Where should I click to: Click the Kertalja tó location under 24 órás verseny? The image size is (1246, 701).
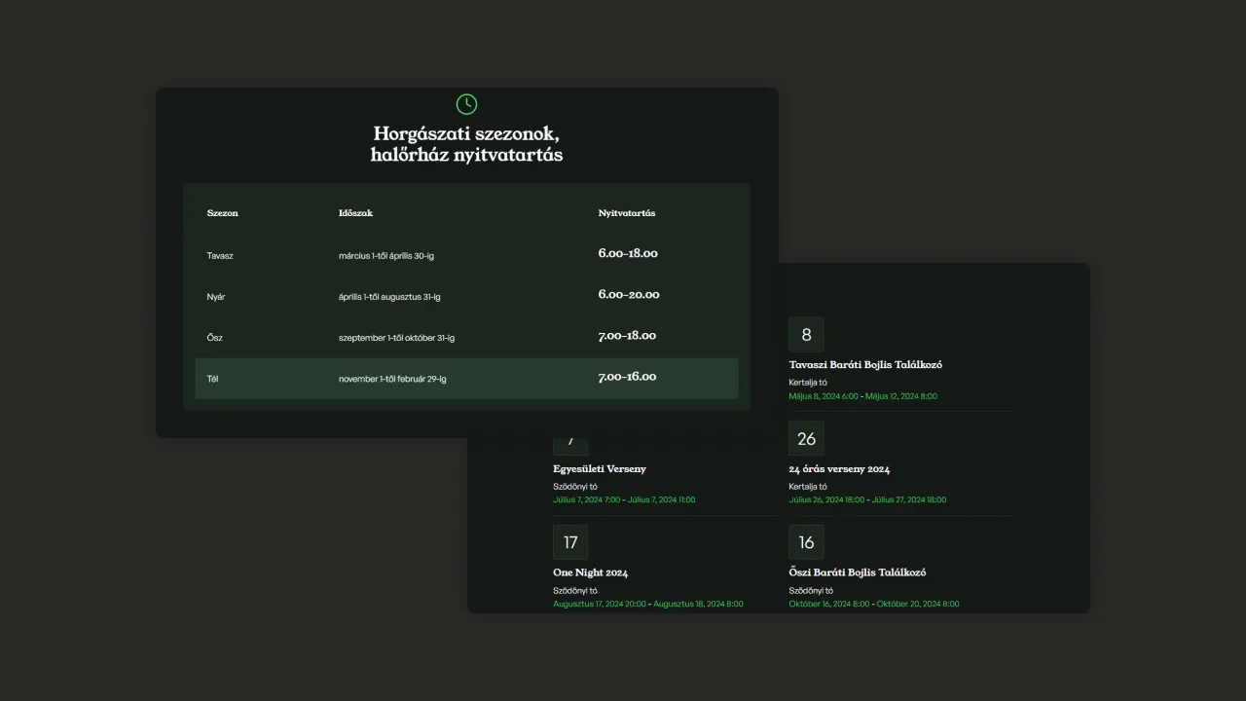pos(808,487)
